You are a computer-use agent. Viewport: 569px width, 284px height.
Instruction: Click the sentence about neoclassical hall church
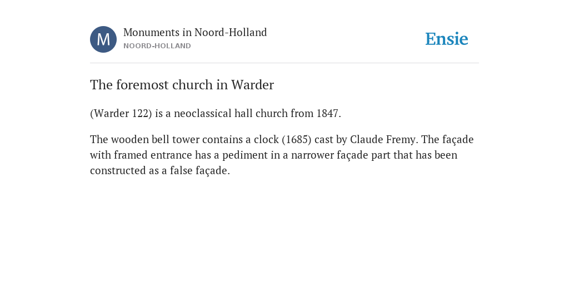(x=216, y=113)
